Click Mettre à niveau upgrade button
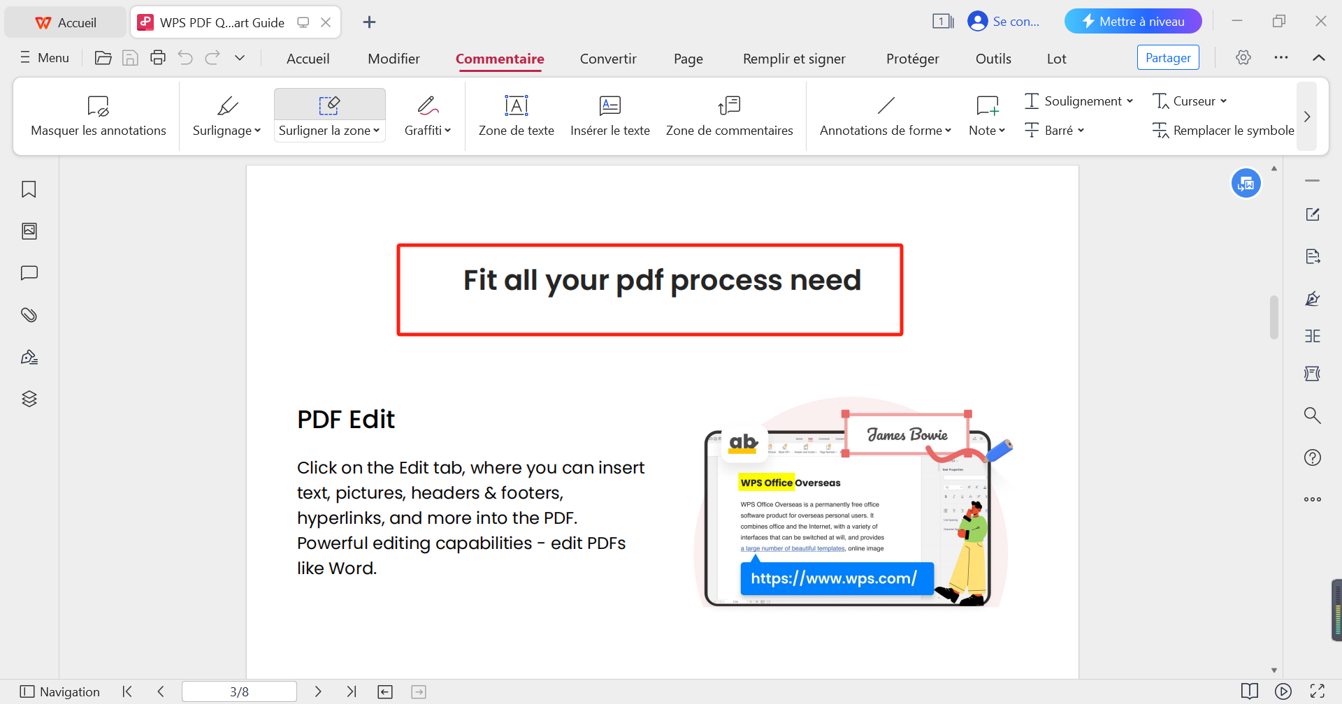 point(1133,21)
